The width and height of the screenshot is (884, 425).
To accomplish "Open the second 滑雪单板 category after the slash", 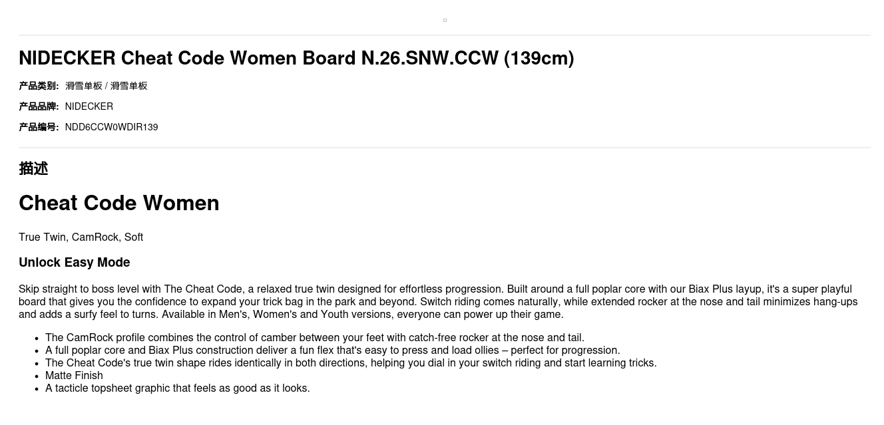I will [129, 86].
